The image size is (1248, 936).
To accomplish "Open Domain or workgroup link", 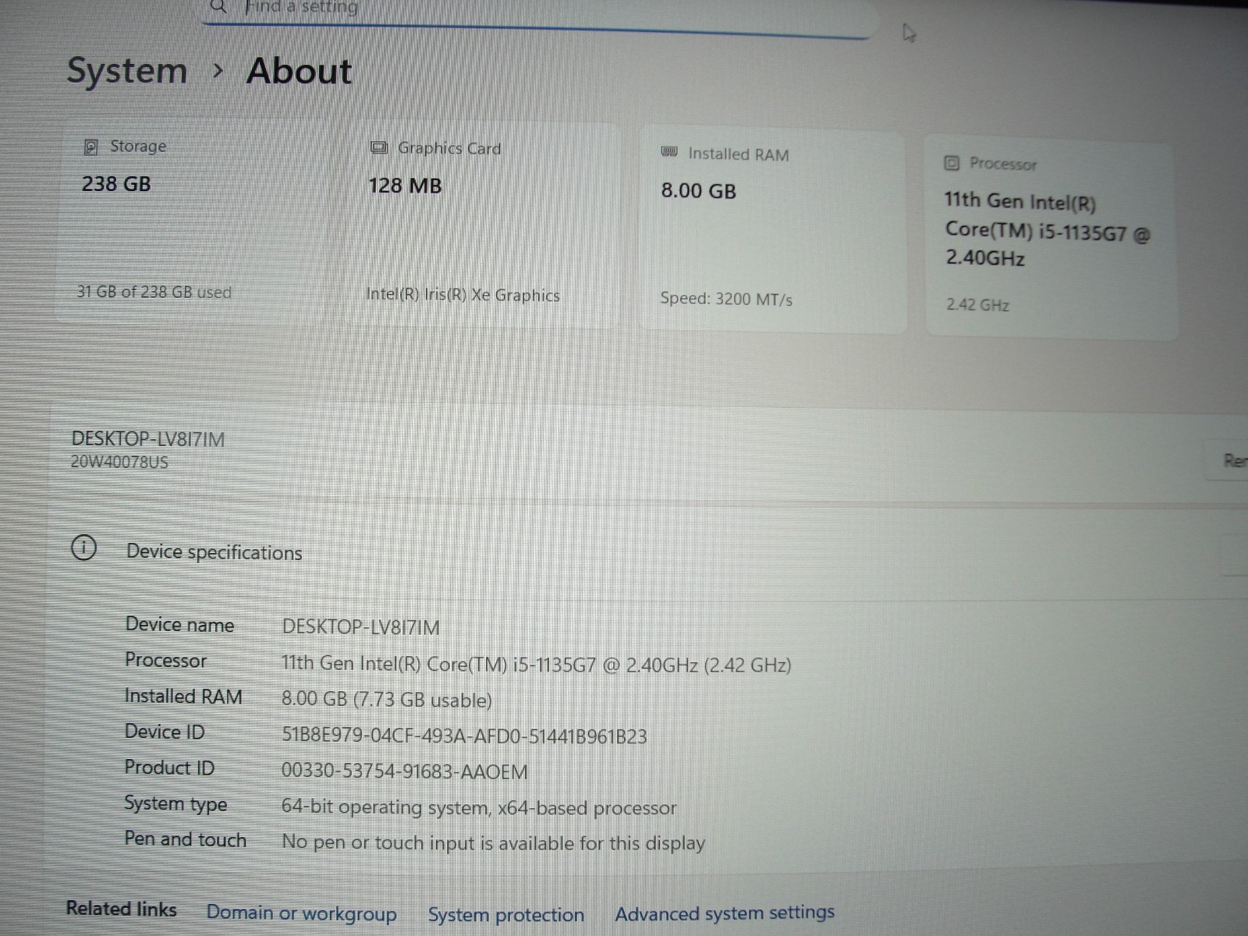I will click(x=301, y=913).
